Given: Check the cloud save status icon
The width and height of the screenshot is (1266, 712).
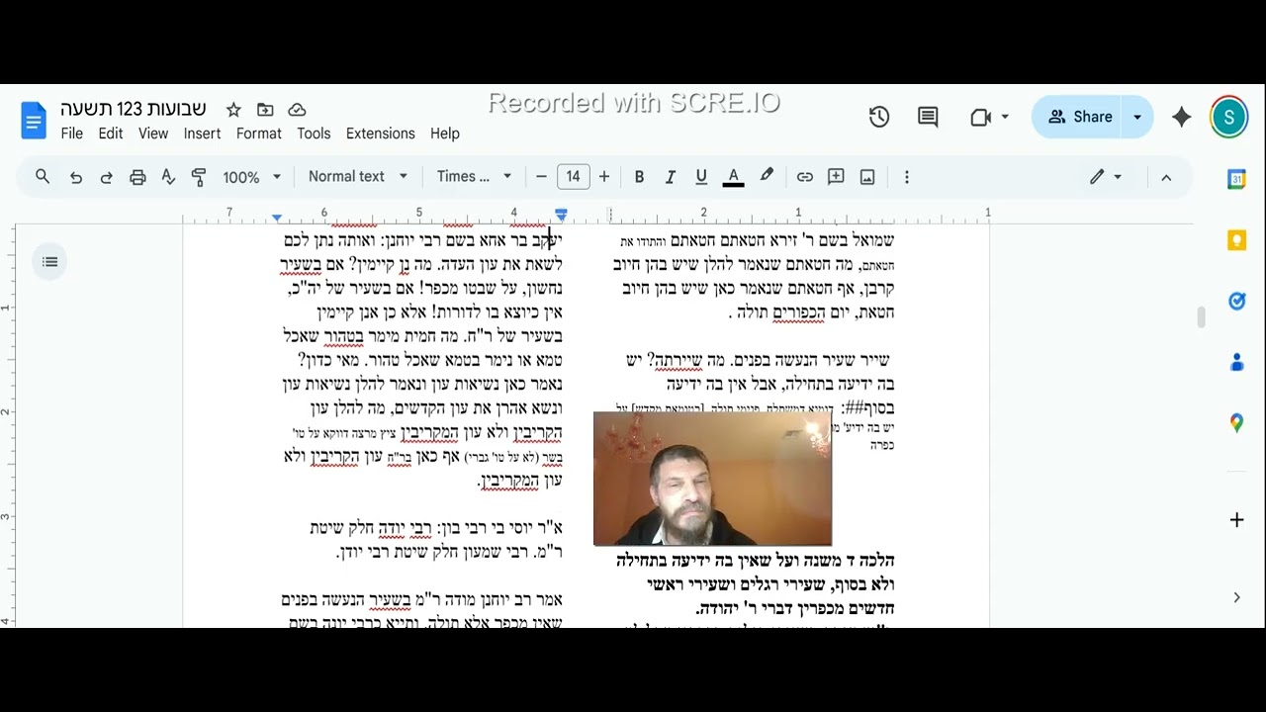Looking at the screenshot, I should (297, 110).
